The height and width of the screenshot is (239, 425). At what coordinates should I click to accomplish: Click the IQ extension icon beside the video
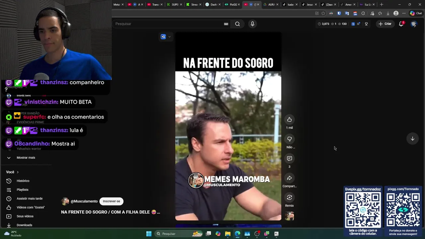163,37
